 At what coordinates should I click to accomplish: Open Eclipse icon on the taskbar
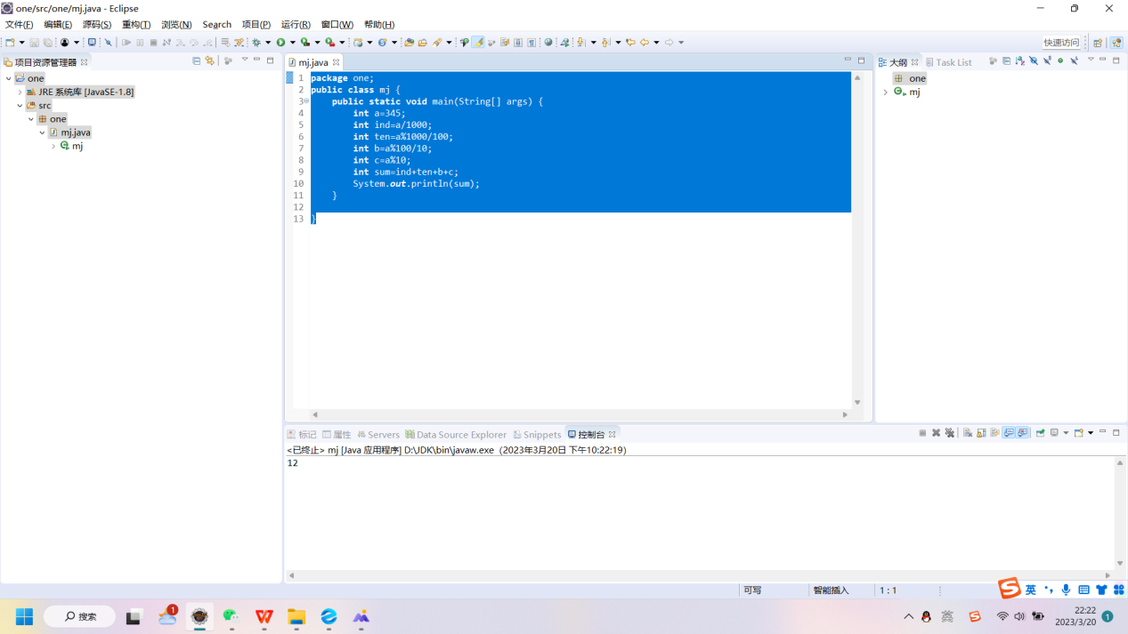pyautogui.click(x=199, y=616)
